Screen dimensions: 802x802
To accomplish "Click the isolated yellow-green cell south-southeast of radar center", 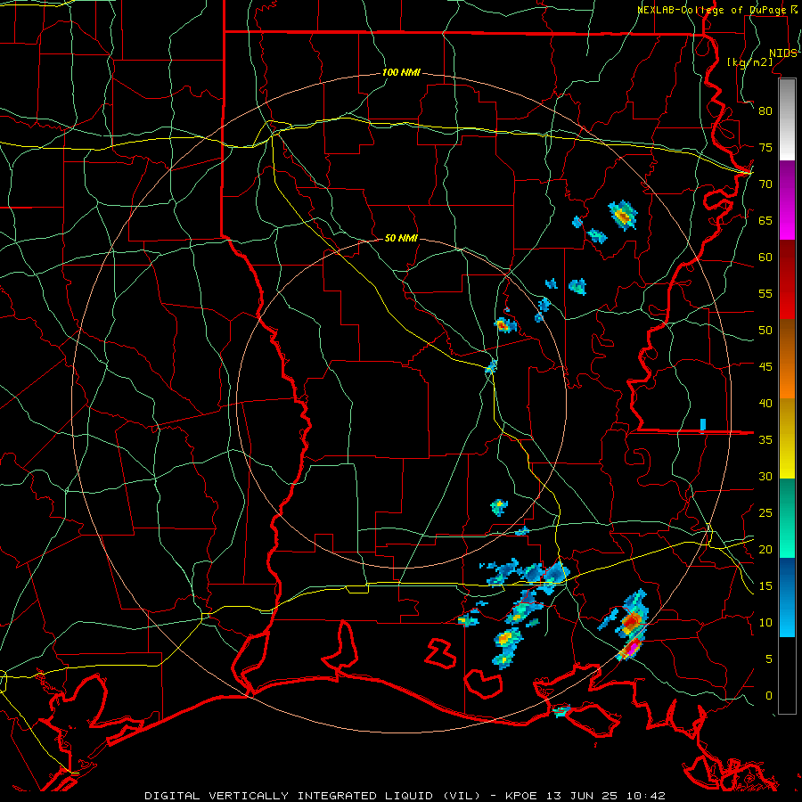I will pos(499,507).
